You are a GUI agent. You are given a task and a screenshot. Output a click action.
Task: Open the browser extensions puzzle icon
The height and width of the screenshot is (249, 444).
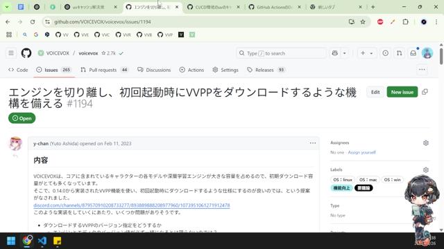point(405,21)
